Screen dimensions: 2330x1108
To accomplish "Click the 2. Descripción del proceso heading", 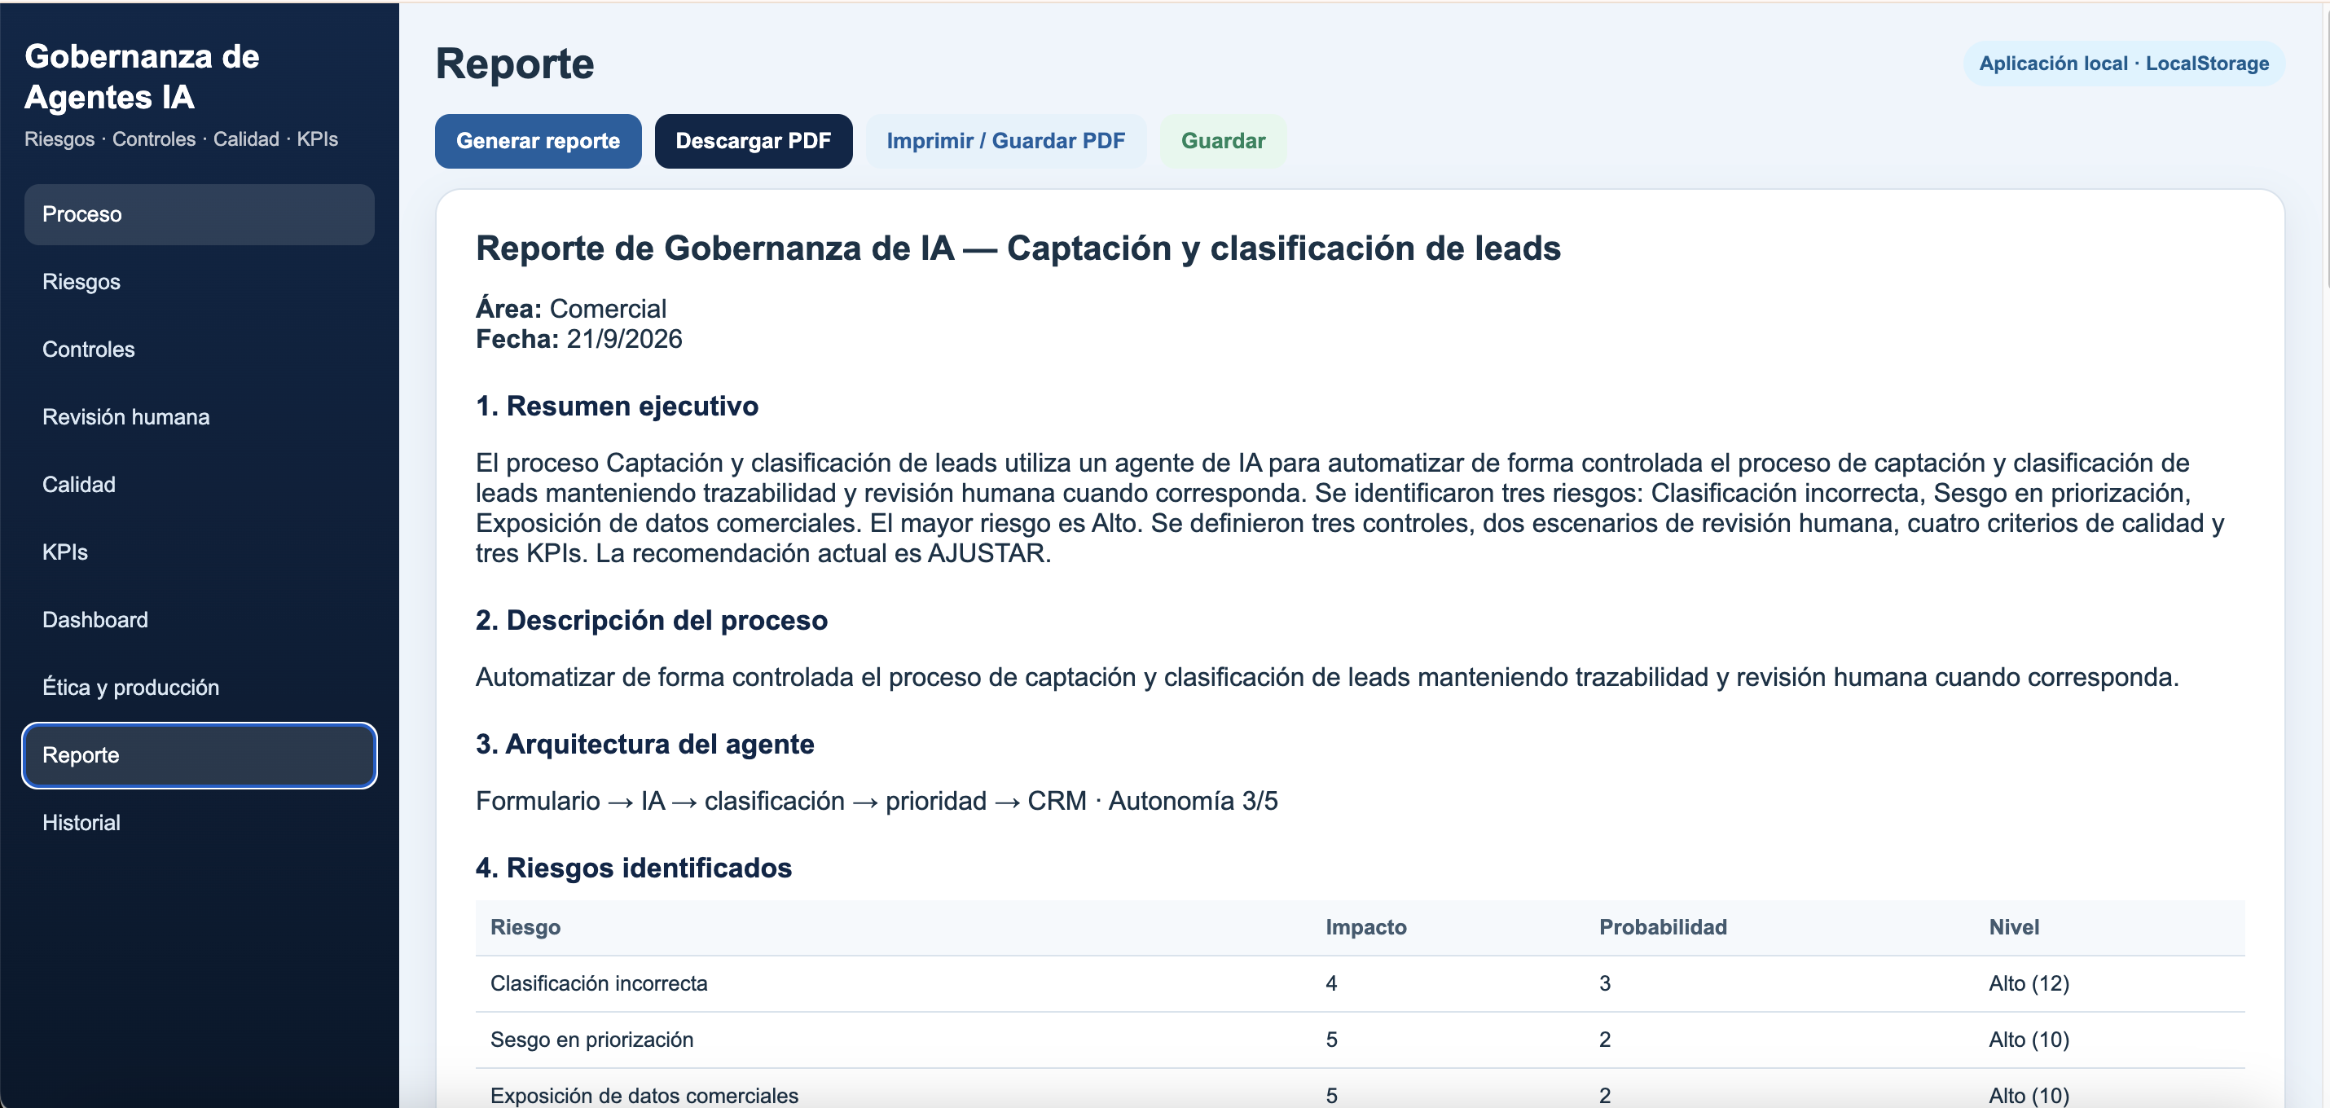I will click(651, 621).
